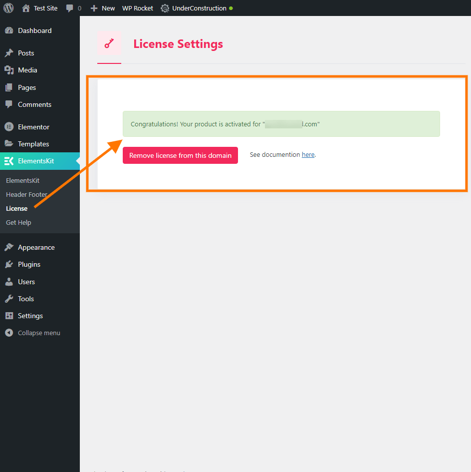The width and height of the screenshot is (471, 472).
Task: Click the Media library icon
Action: pyautogui.click(x=9, y=70)
